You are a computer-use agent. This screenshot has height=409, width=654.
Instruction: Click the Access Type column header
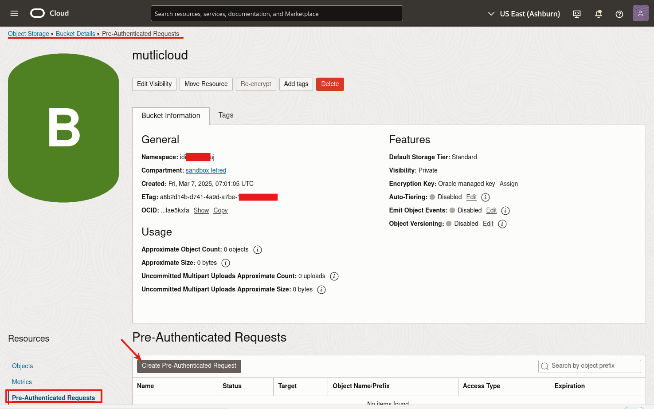coord(504,386)
